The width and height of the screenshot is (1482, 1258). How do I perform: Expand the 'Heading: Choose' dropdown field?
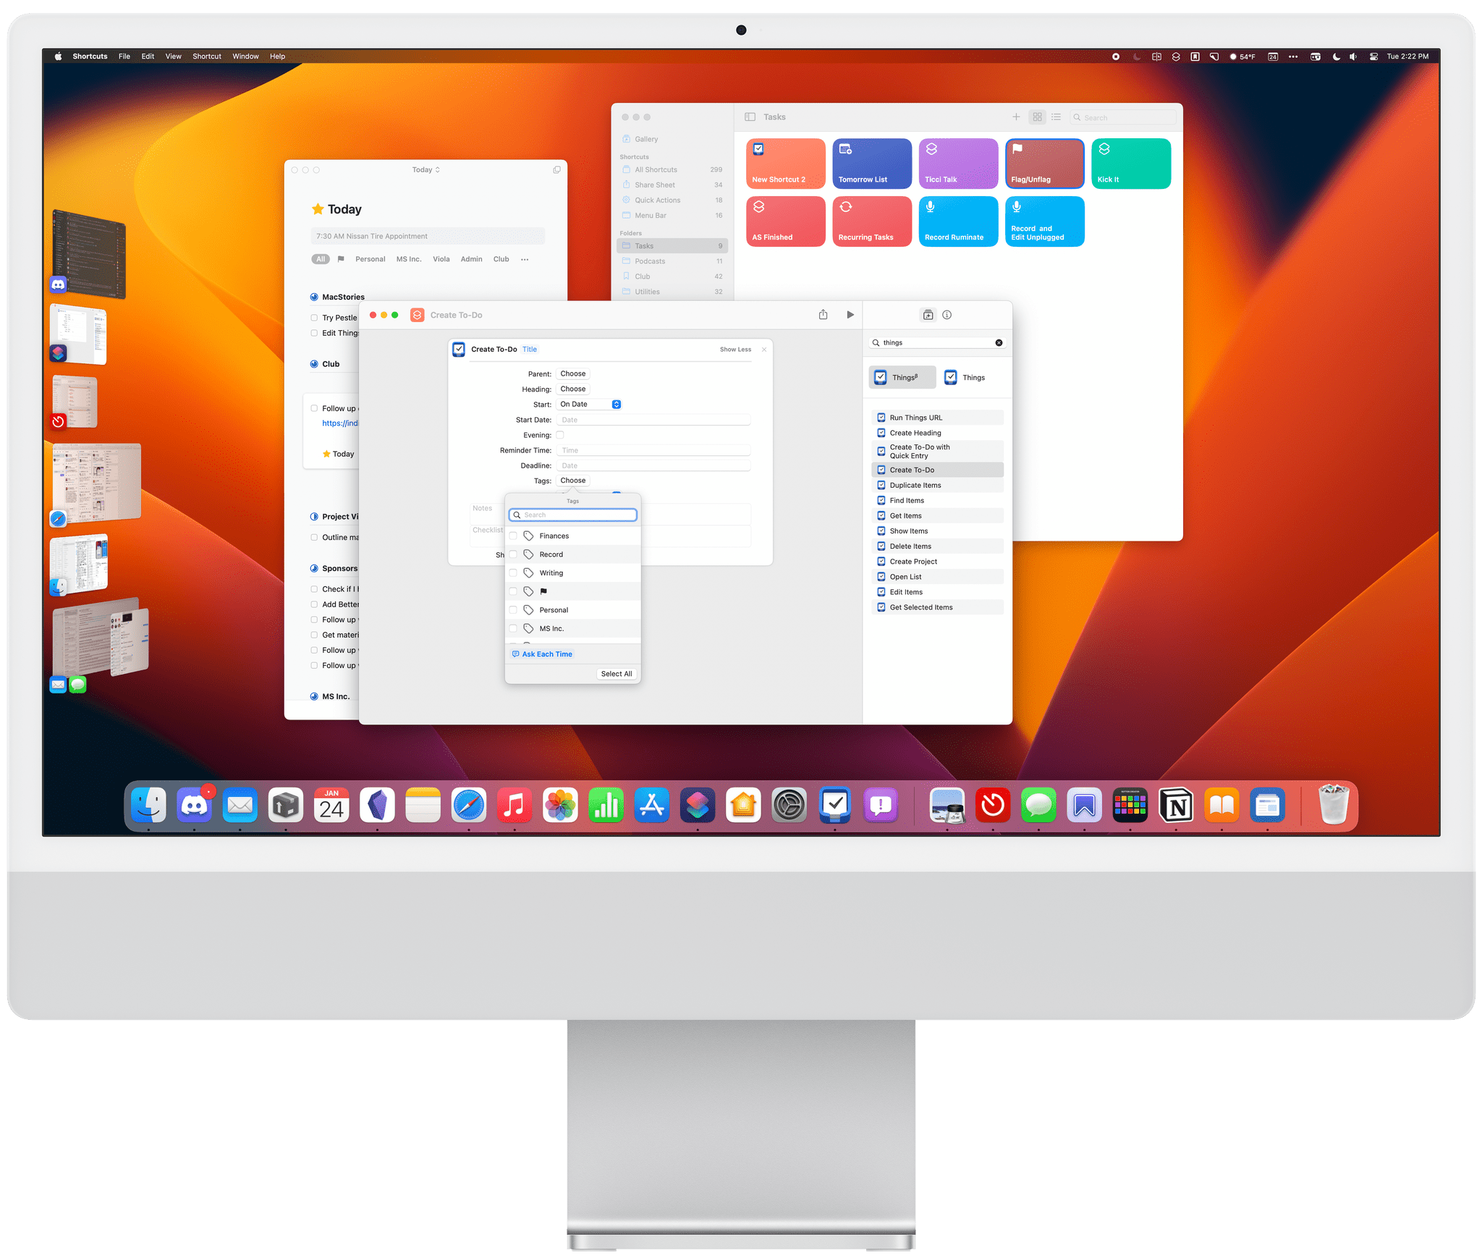(575, 388)
